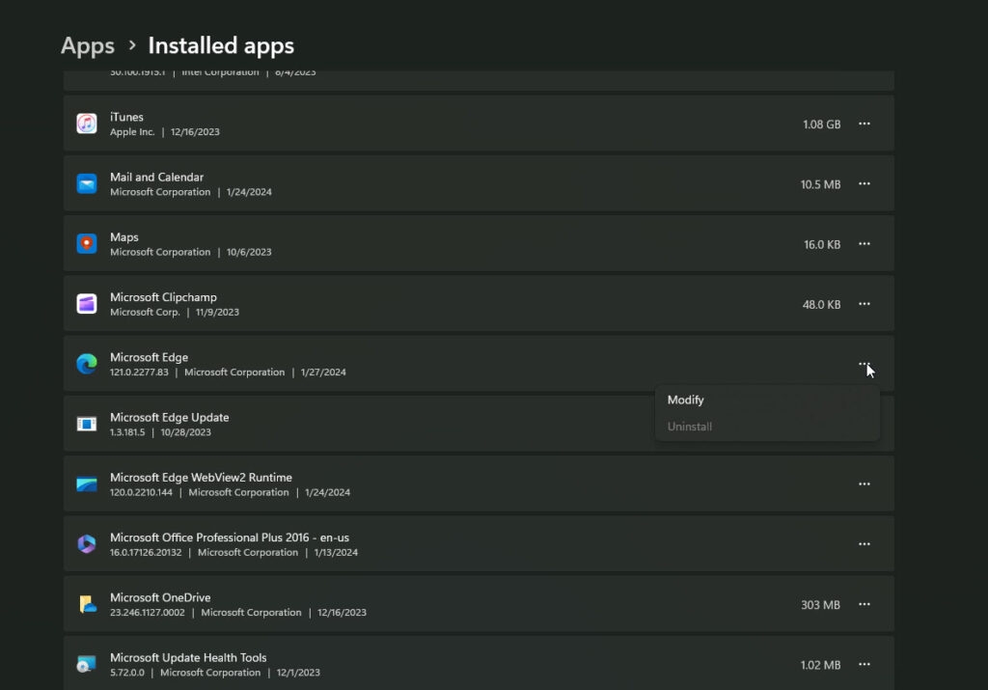Image resolution: width=988 pixels, height=690 pixels.
Task: Choose Modify in the Edge context menu
Action: point(767,400)
